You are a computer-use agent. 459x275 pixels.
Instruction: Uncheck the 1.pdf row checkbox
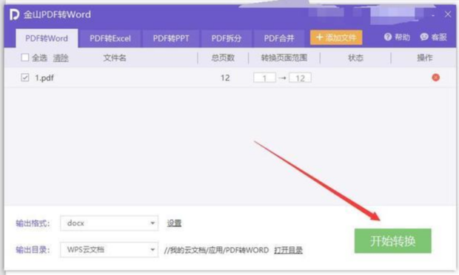25,78
